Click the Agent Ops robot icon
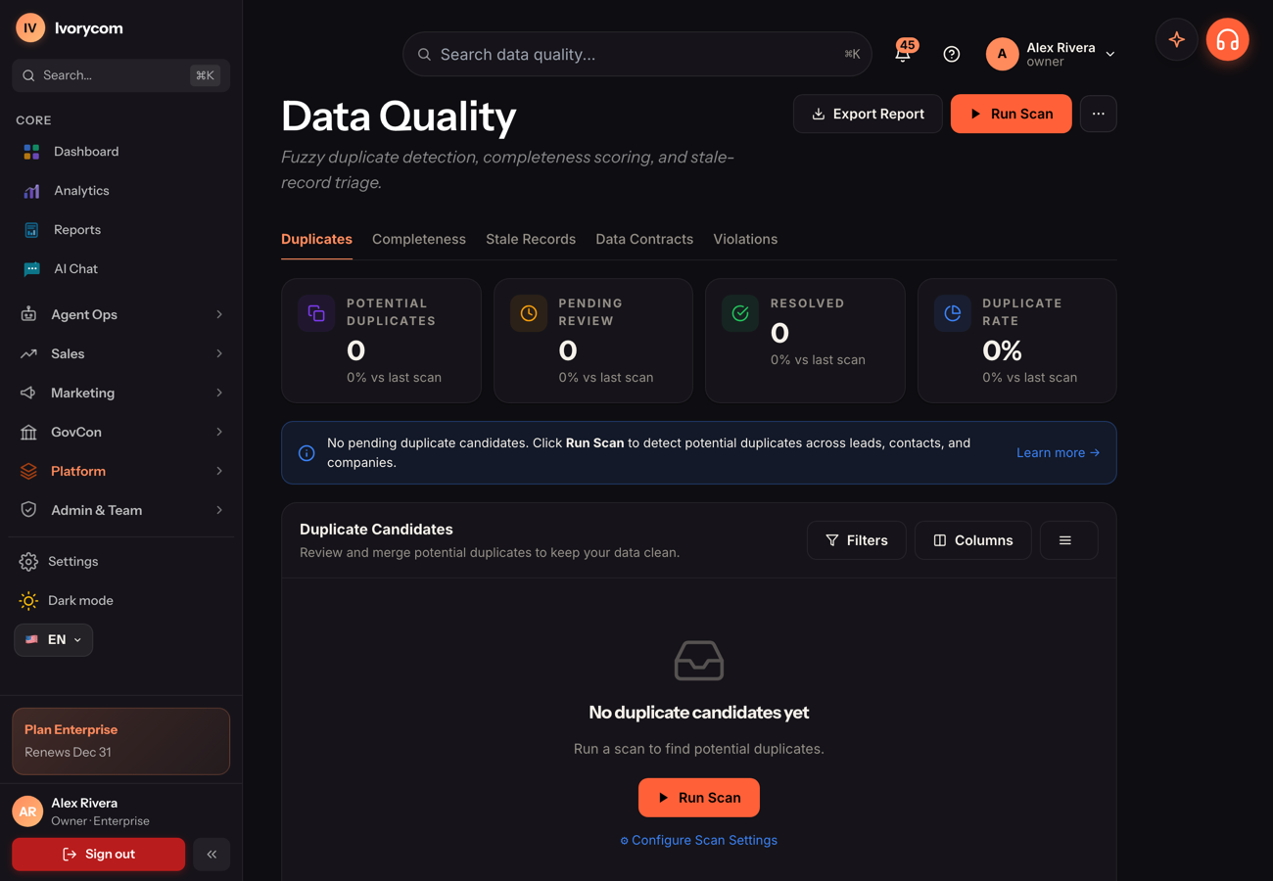Screen dimensions: 1273x881 pos(28,314)
